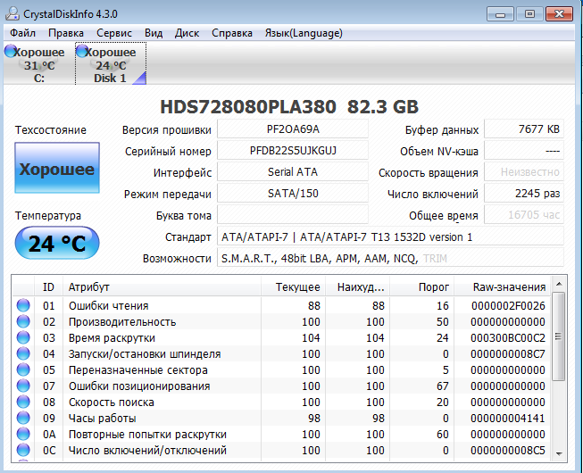Select the Ошибки чтения attribute row text

[109, 306]
